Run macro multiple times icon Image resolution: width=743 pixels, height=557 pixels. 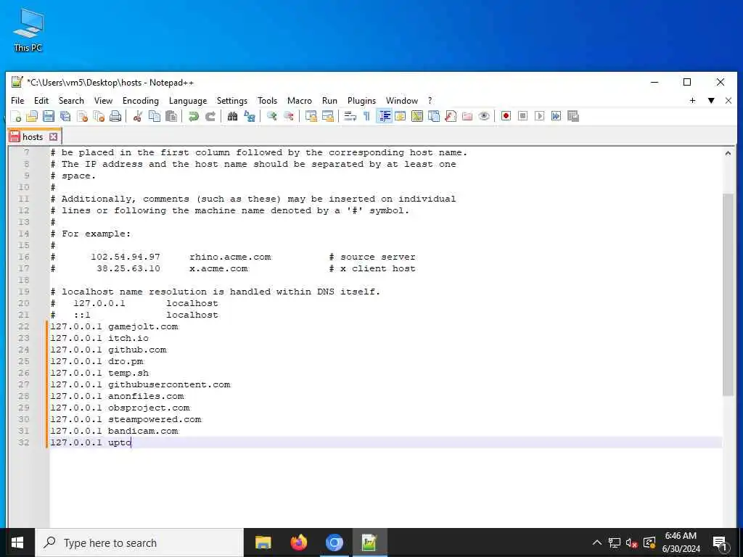point(557,116)
